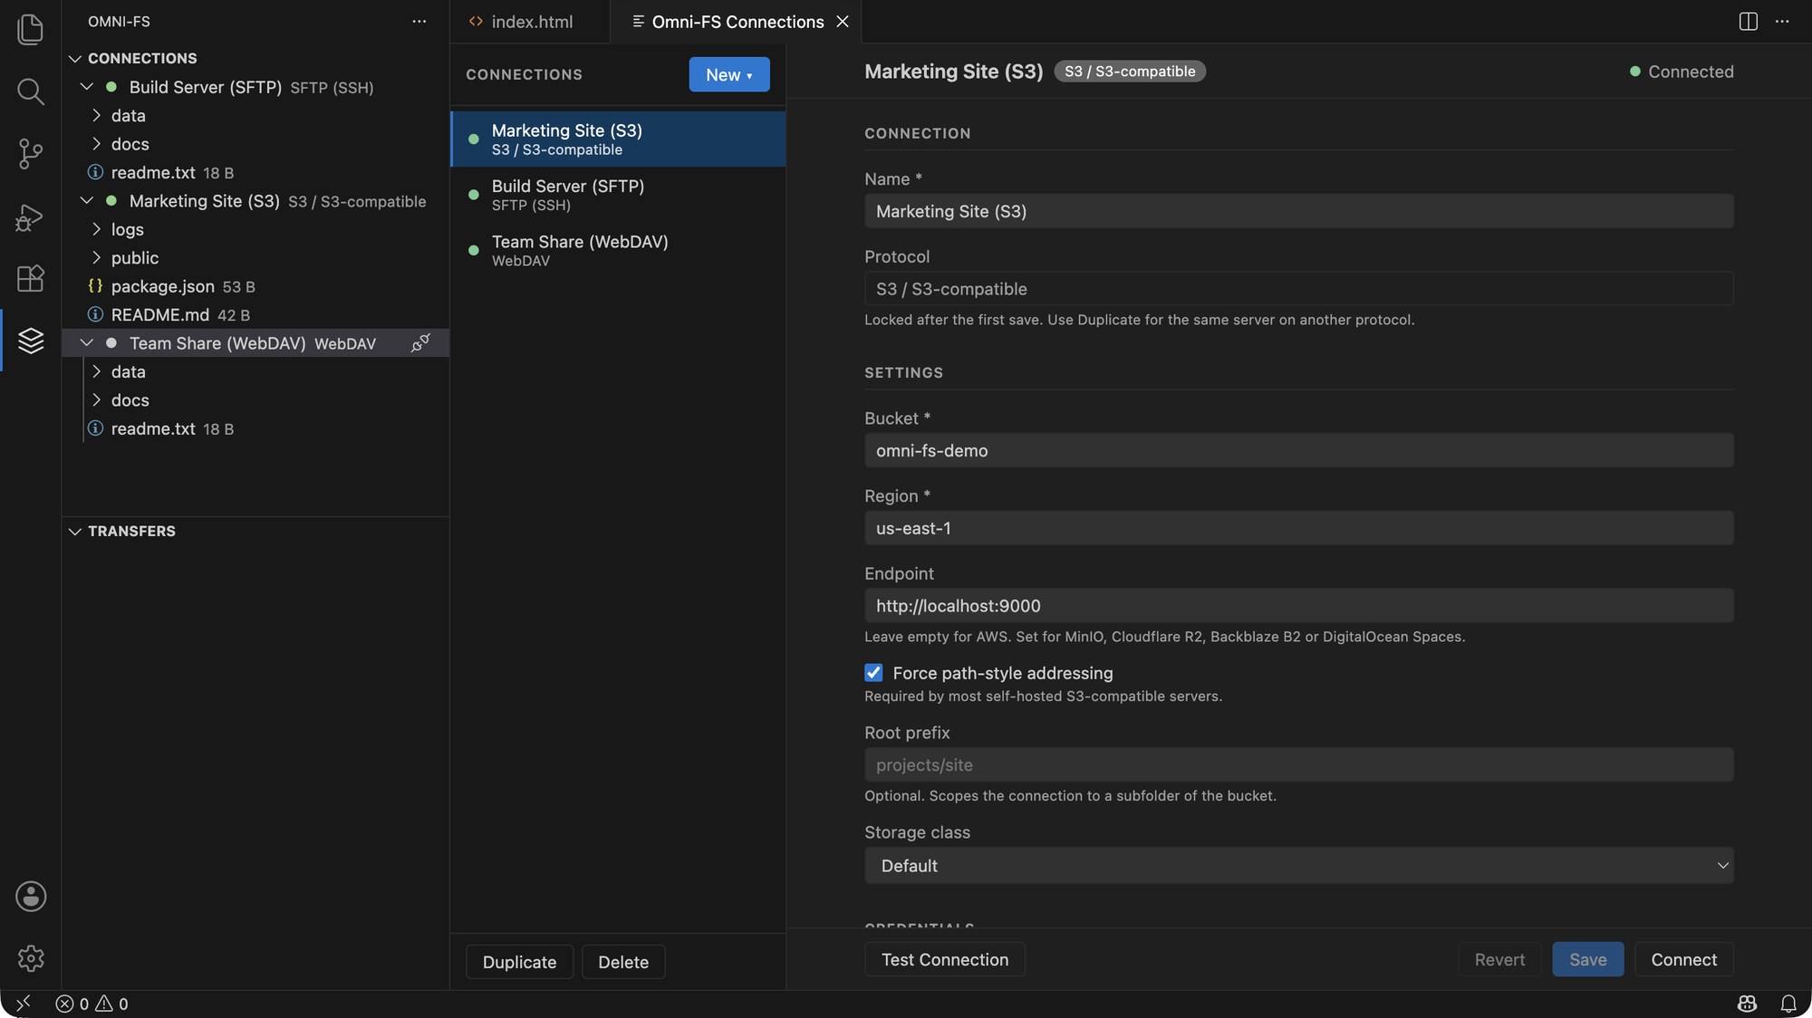This screenshot has height=1018, width=1812.
Task: Open errors and warnings count in status bar
Action: [x=92, y=1004]
